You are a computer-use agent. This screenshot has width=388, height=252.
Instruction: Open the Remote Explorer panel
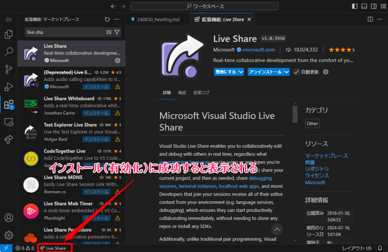click(x=9, y=122)
